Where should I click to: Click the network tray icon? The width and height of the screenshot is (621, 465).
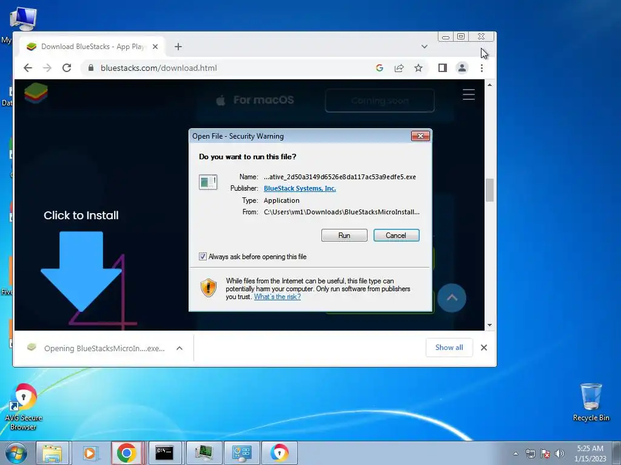(x=530, y=453)
